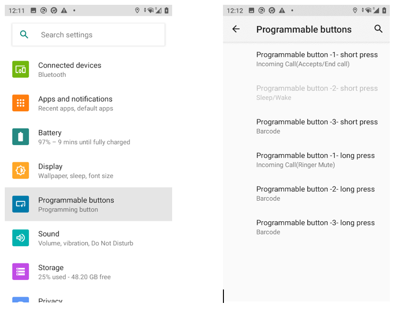This screenshot has width=397, height=313.
Task: Tap the search magnifier in Programmable buttons header
Action: point(378,29)
